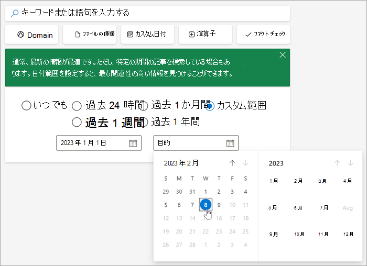367x266 pixels.
Task: Choose 7月 in the month picker
Action: coord(324,207)
